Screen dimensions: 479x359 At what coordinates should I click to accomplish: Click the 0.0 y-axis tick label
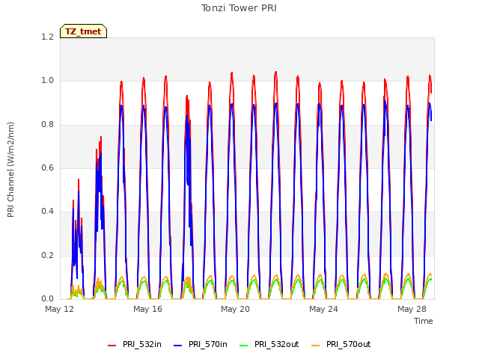tap(48, 299)
